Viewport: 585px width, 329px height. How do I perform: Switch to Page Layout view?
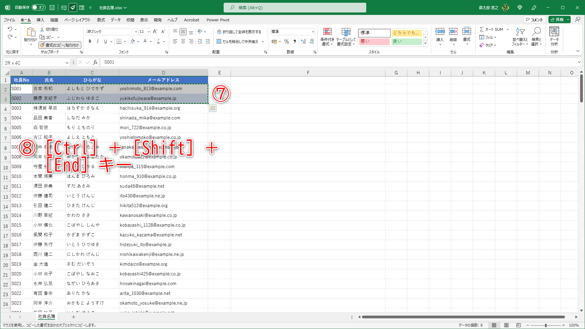coord(506,325)
